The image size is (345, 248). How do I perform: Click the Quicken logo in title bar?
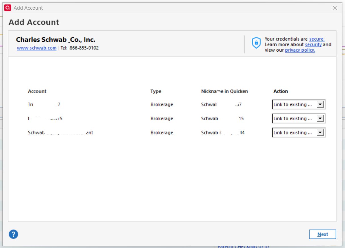(8, 8)
